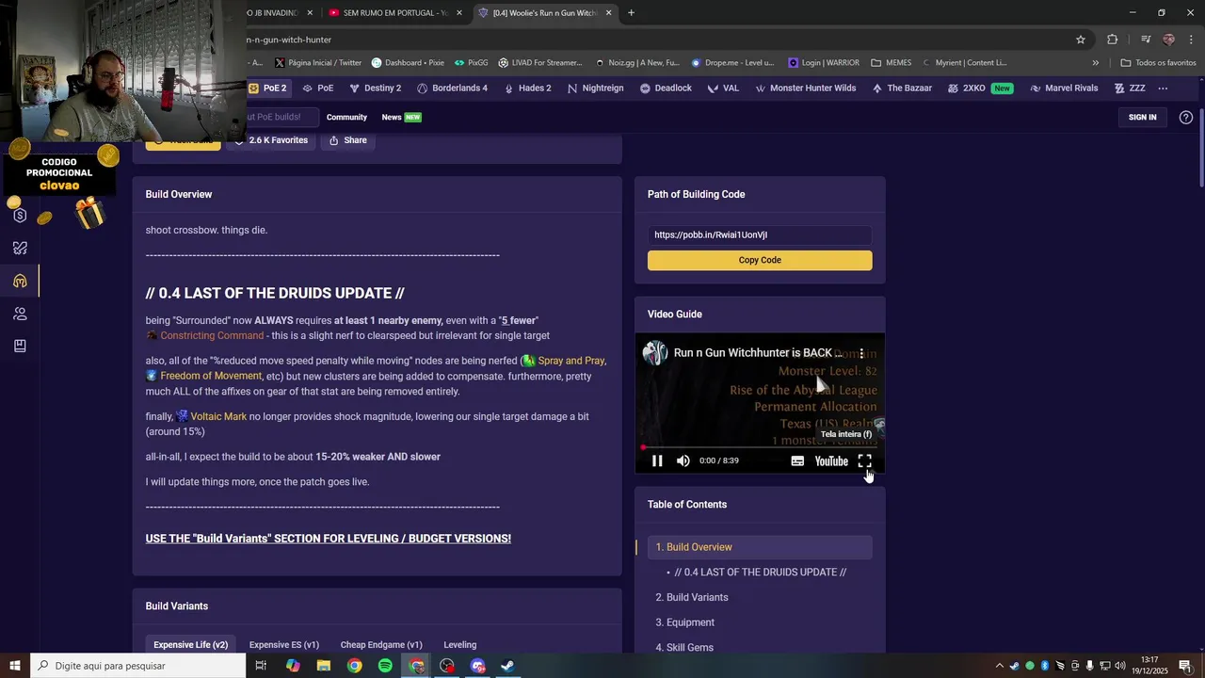1205x678 pixels.
Task: Select the 2XKO game tab
Action: [x=979, y=88]
